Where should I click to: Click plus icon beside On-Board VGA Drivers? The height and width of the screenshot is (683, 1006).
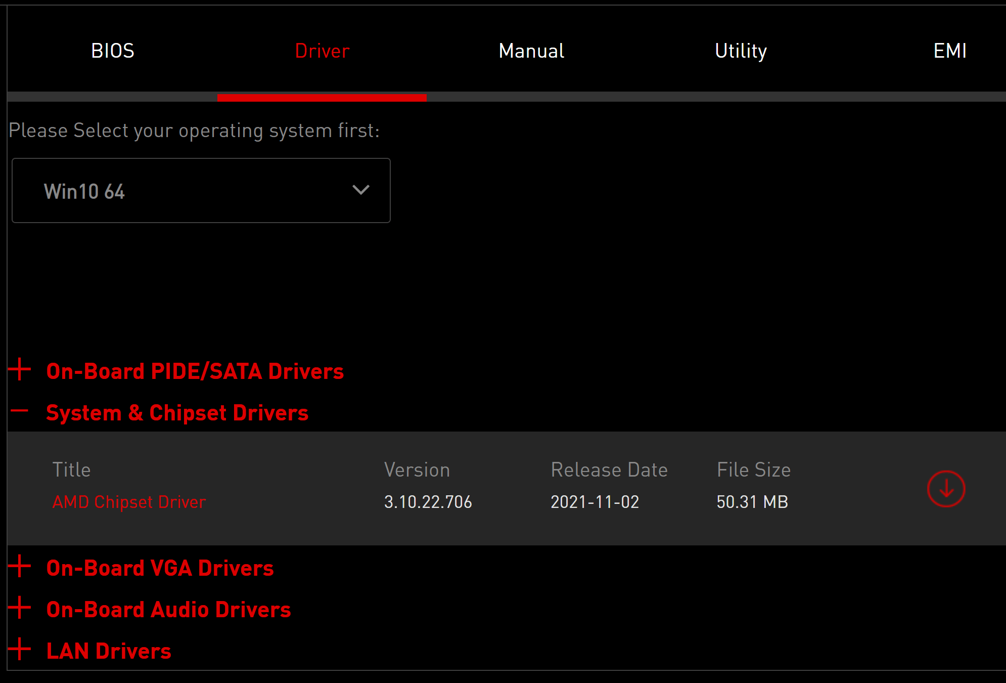click(20, 566)
